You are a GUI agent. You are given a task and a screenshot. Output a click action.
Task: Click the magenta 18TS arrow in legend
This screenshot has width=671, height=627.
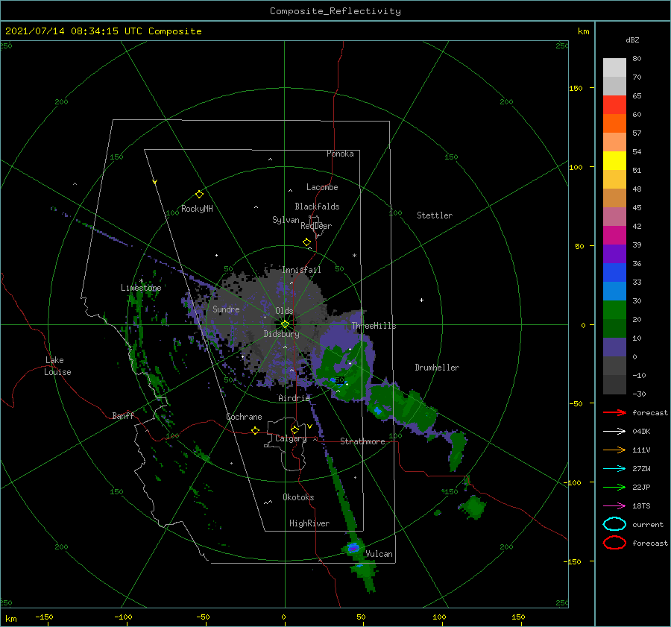coord(614,506)
